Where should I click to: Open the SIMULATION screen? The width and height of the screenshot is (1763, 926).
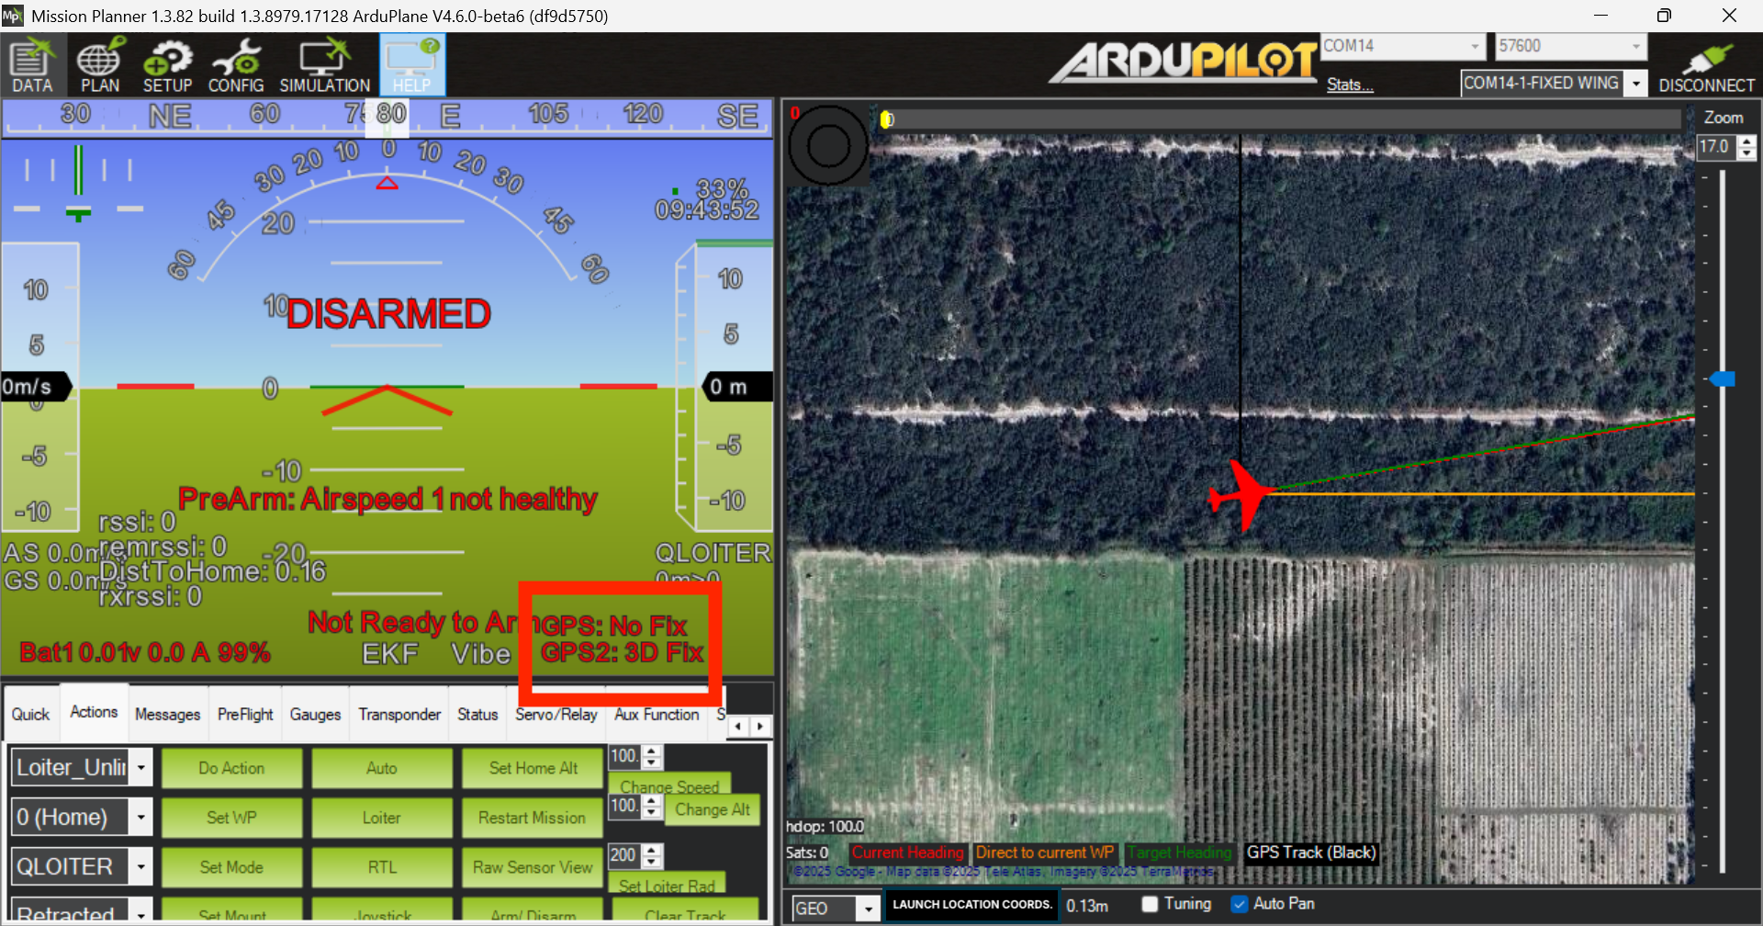pos(324,65)
